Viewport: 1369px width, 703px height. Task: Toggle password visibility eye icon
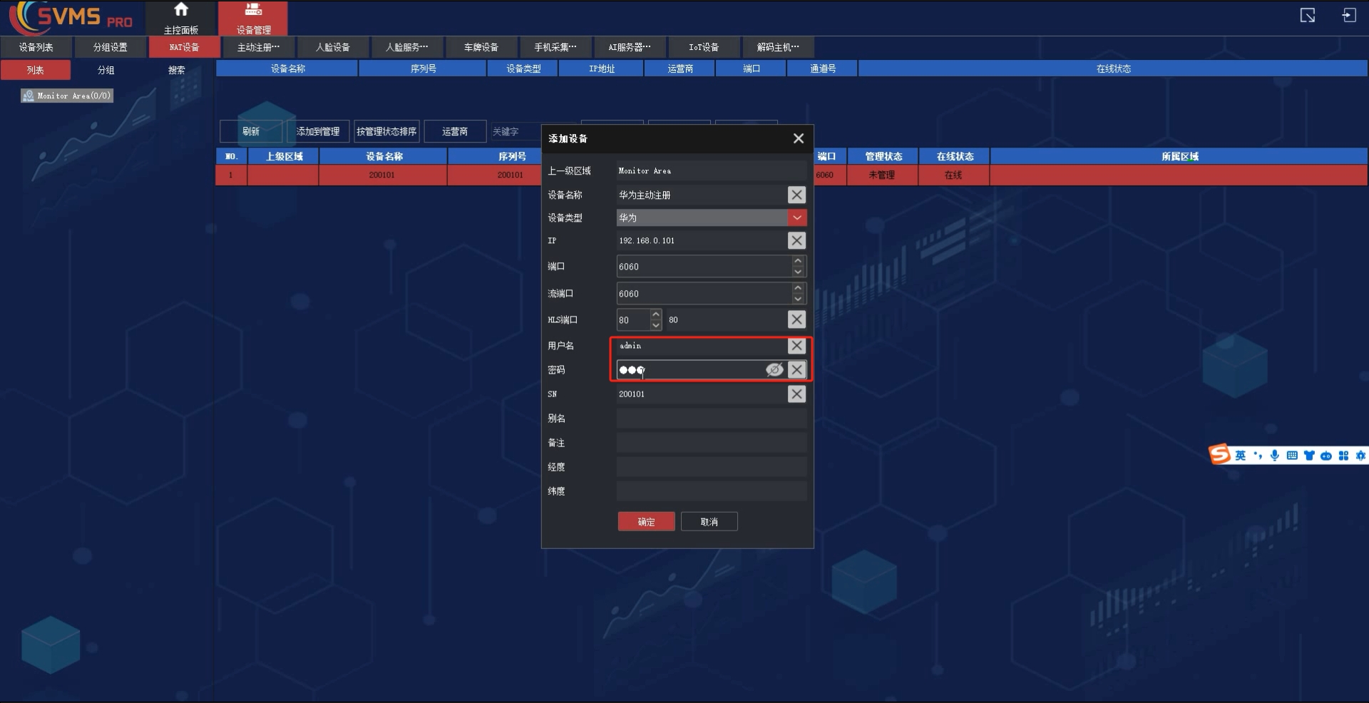(x=774, y=370)
